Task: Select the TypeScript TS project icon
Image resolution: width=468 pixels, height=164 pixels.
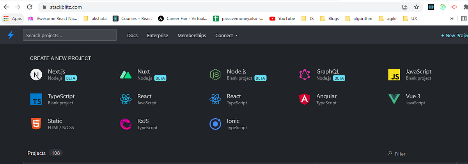Action: click(x=36, y=100)
